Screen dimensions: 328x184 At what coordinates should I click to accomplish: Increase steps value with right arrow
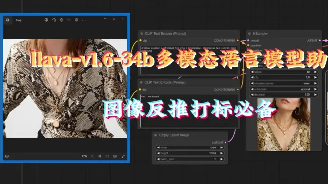[x=315, y=72]
